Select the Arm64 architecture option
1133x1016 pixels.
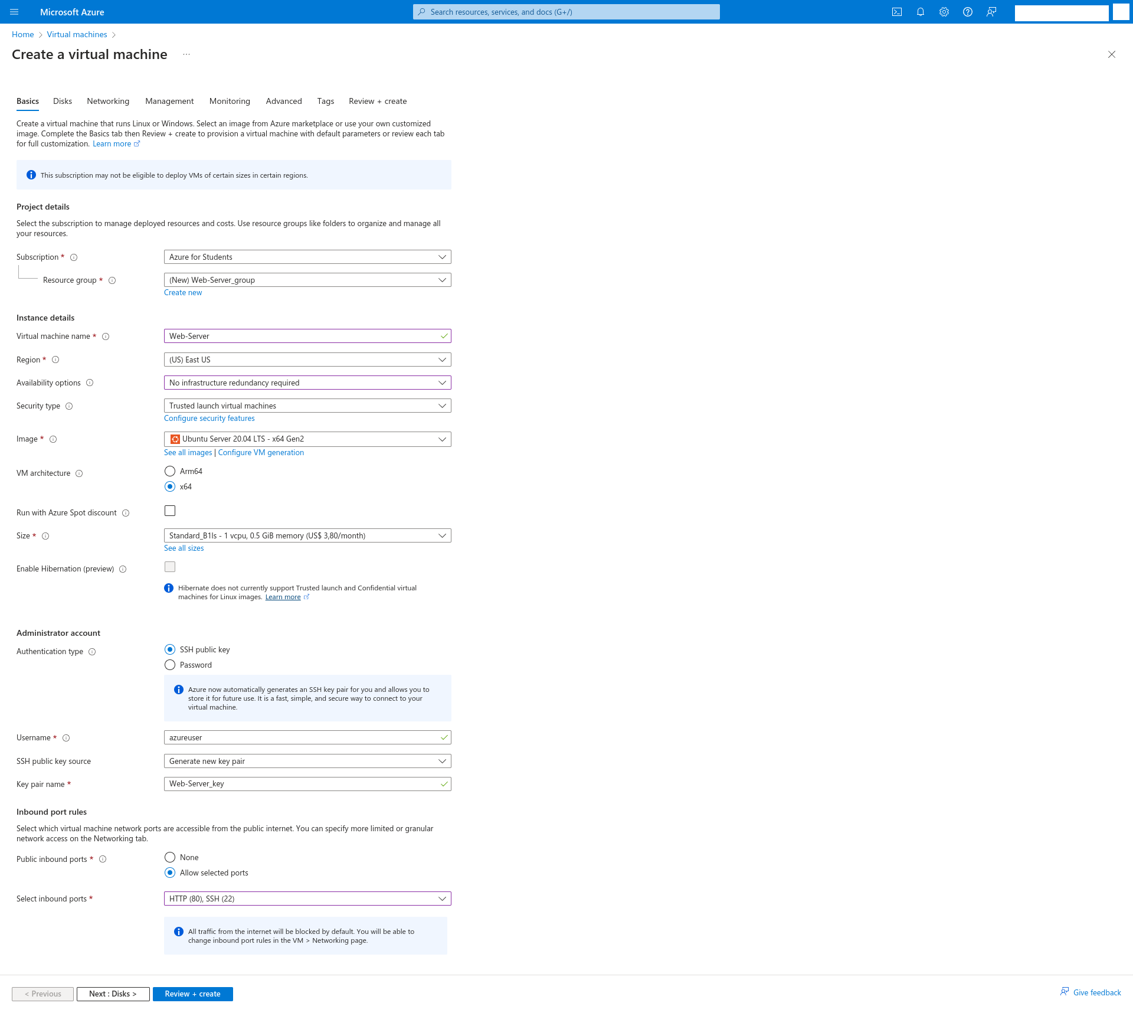(170, 471)
